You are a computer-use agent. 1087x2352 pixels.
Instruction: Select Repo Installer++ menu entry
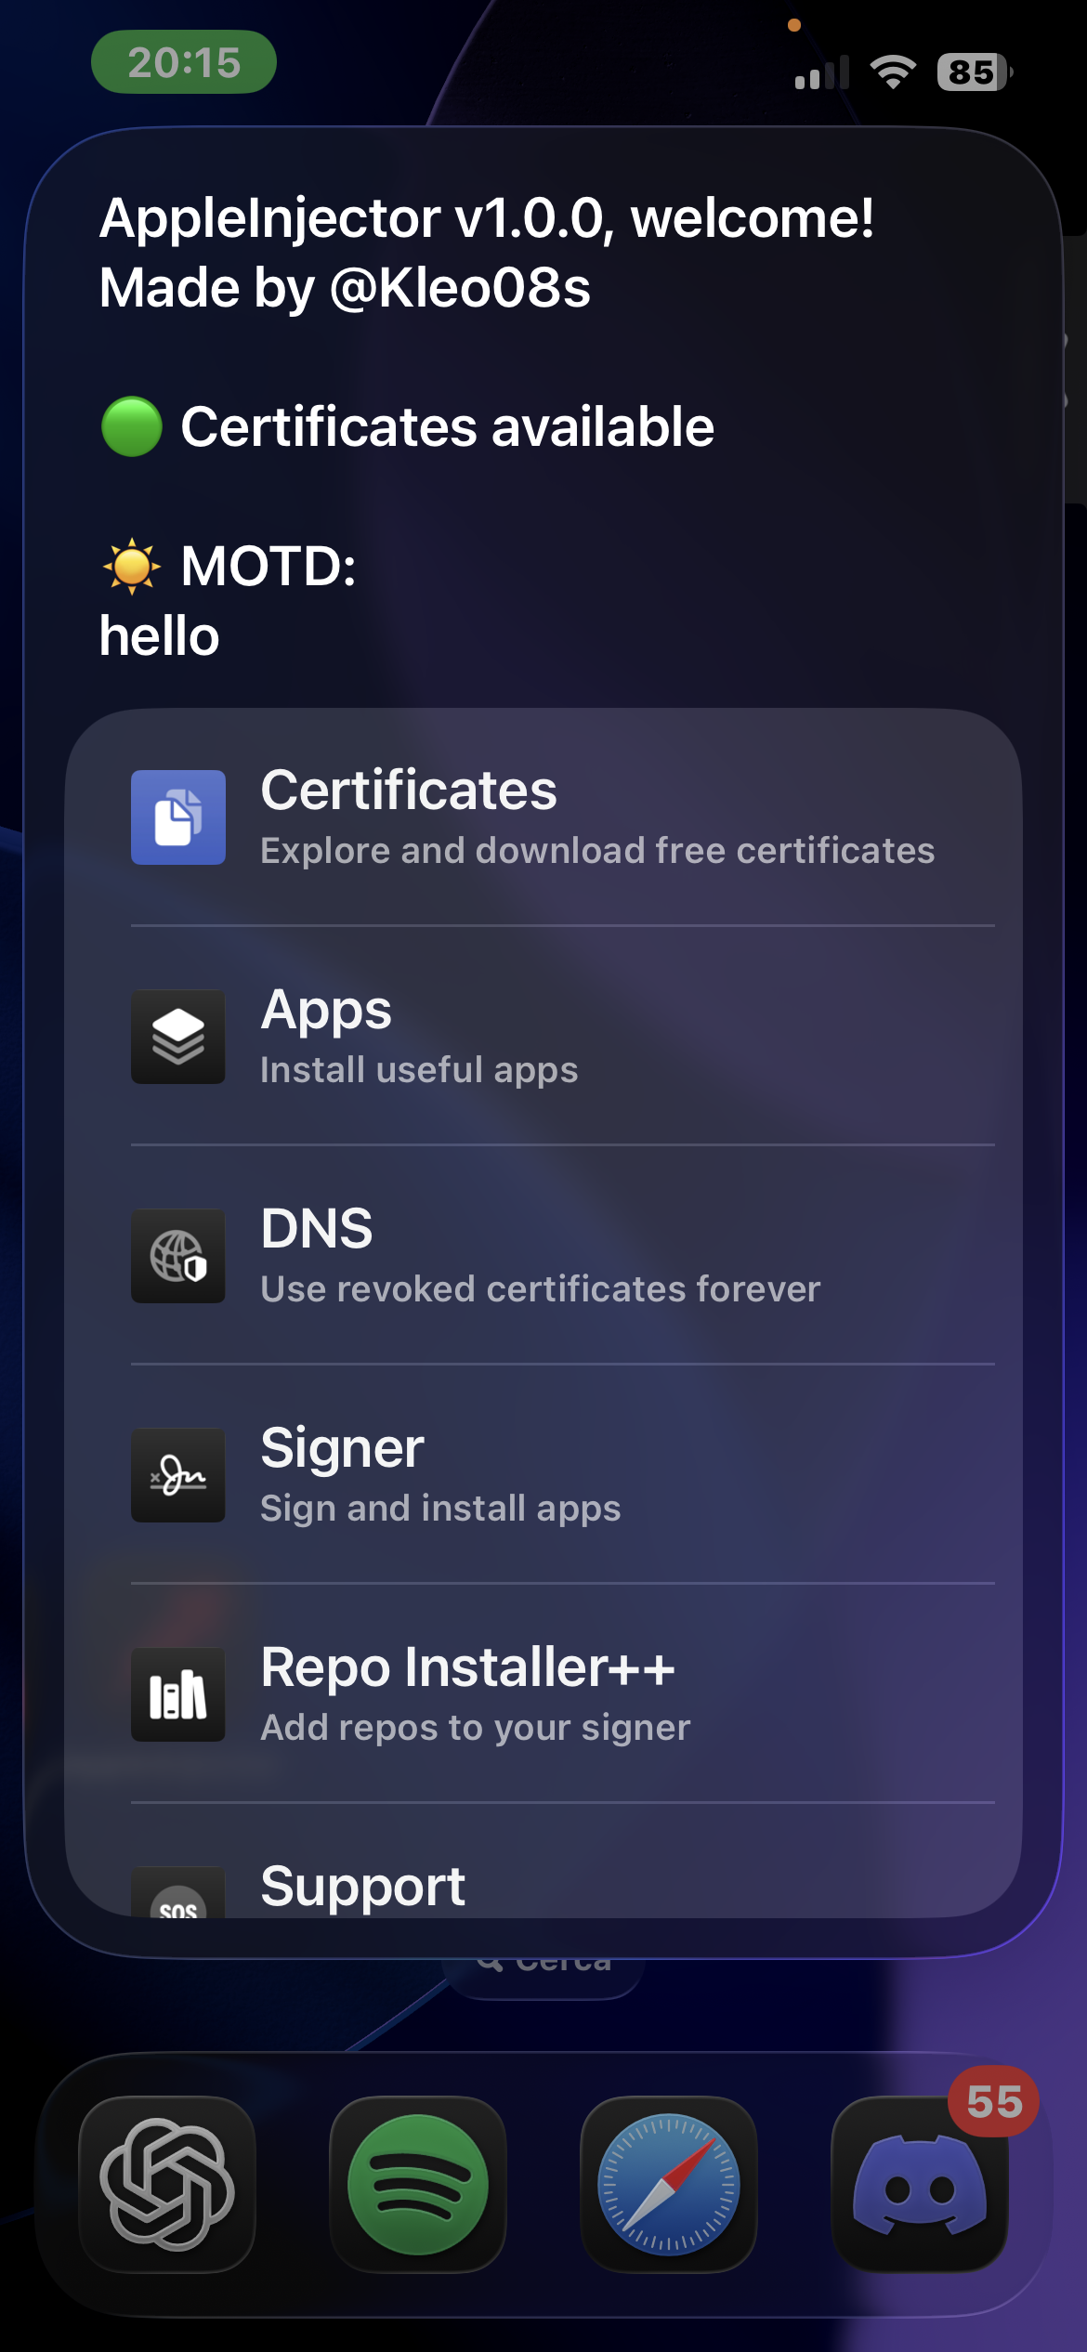[543, 1694]
